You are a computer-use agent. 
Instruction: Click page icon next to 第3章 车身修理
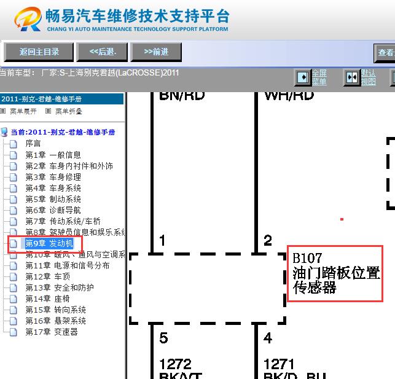[x=14, y=178]
